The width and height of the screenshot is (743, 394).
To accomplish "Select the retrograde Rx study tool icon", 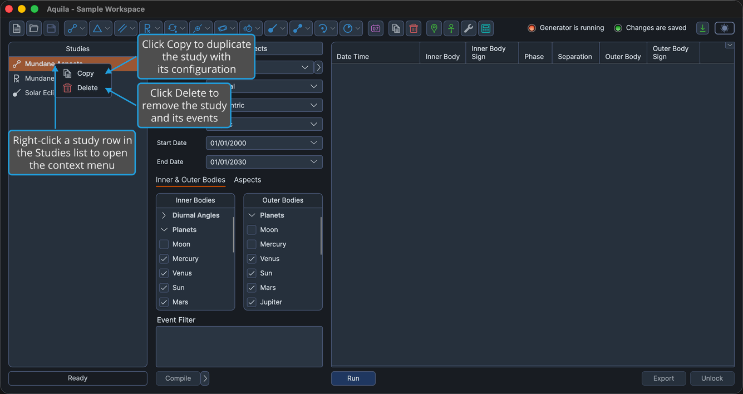I will tap(147, 28).
